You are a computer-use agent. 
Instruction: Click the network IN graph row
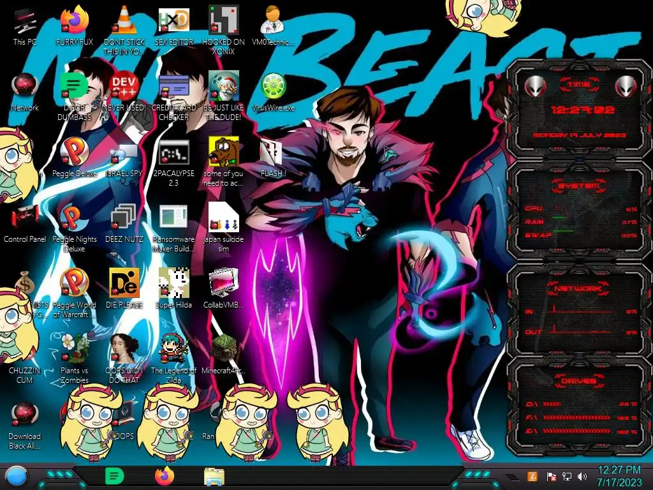pos(581,310)
